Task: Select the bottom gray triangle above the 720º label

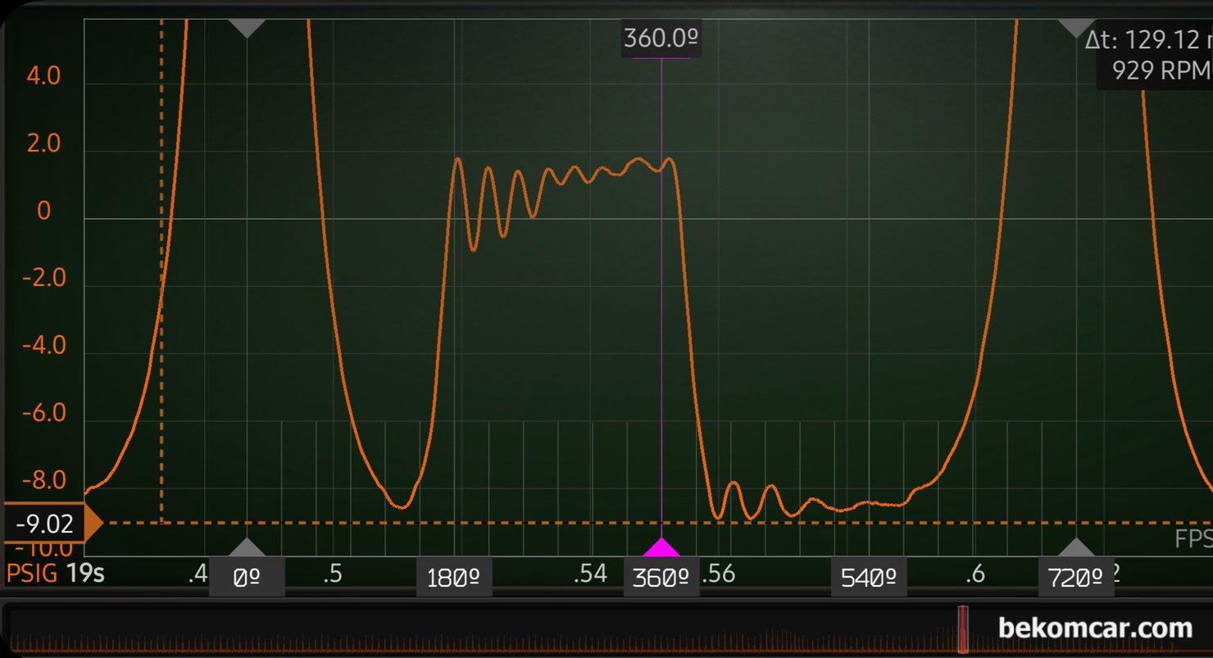Action: (x=1076, y=547)
